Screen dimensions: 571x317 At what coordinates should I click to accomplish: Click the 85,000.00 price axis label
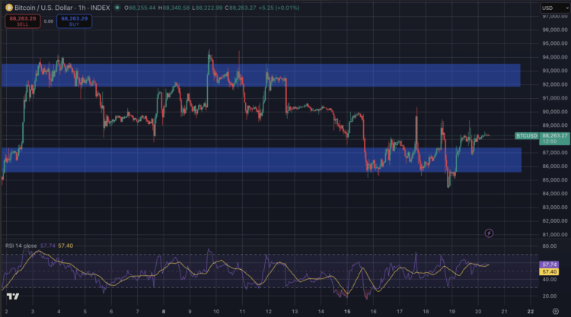(x=555, y=180)
